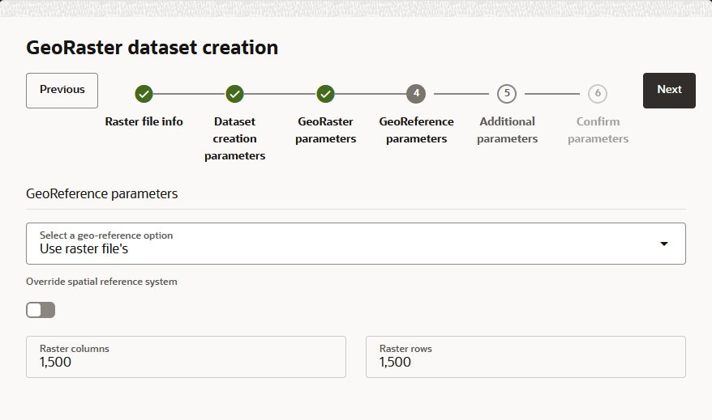Click the Raster file info checkmark step icon
The width and height of the screenshot is (712, 420).
point(144,94)
